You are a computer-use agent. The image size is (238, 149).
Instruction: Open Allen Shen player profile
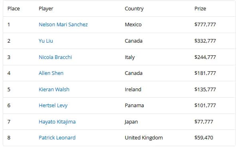(51, 73)
